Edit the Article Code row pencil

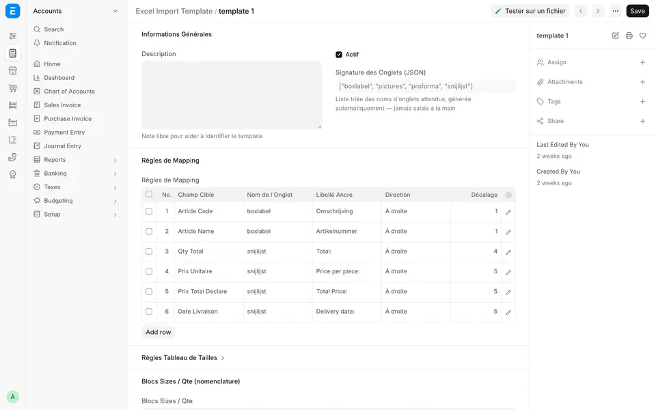click(x=508, y=212)
